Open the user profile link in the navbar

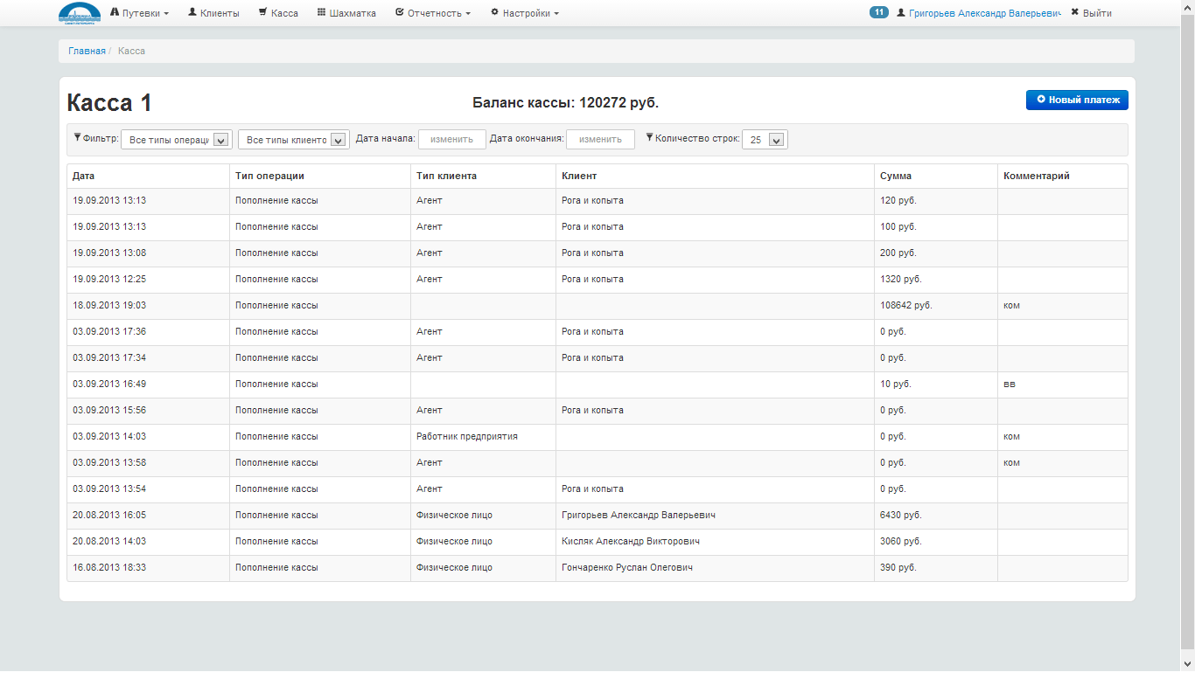979,13
